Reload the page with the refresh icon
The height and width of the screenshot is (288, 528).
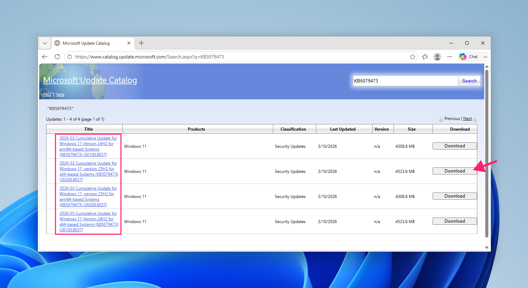[x=57, y=57]
